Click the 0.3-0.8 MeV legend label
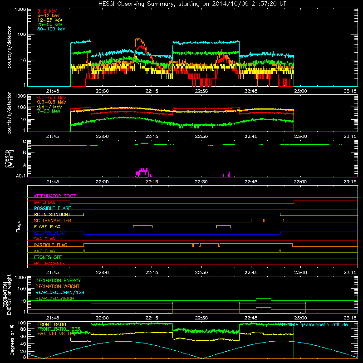Screen dimensions: 363x363 point(52,102)
